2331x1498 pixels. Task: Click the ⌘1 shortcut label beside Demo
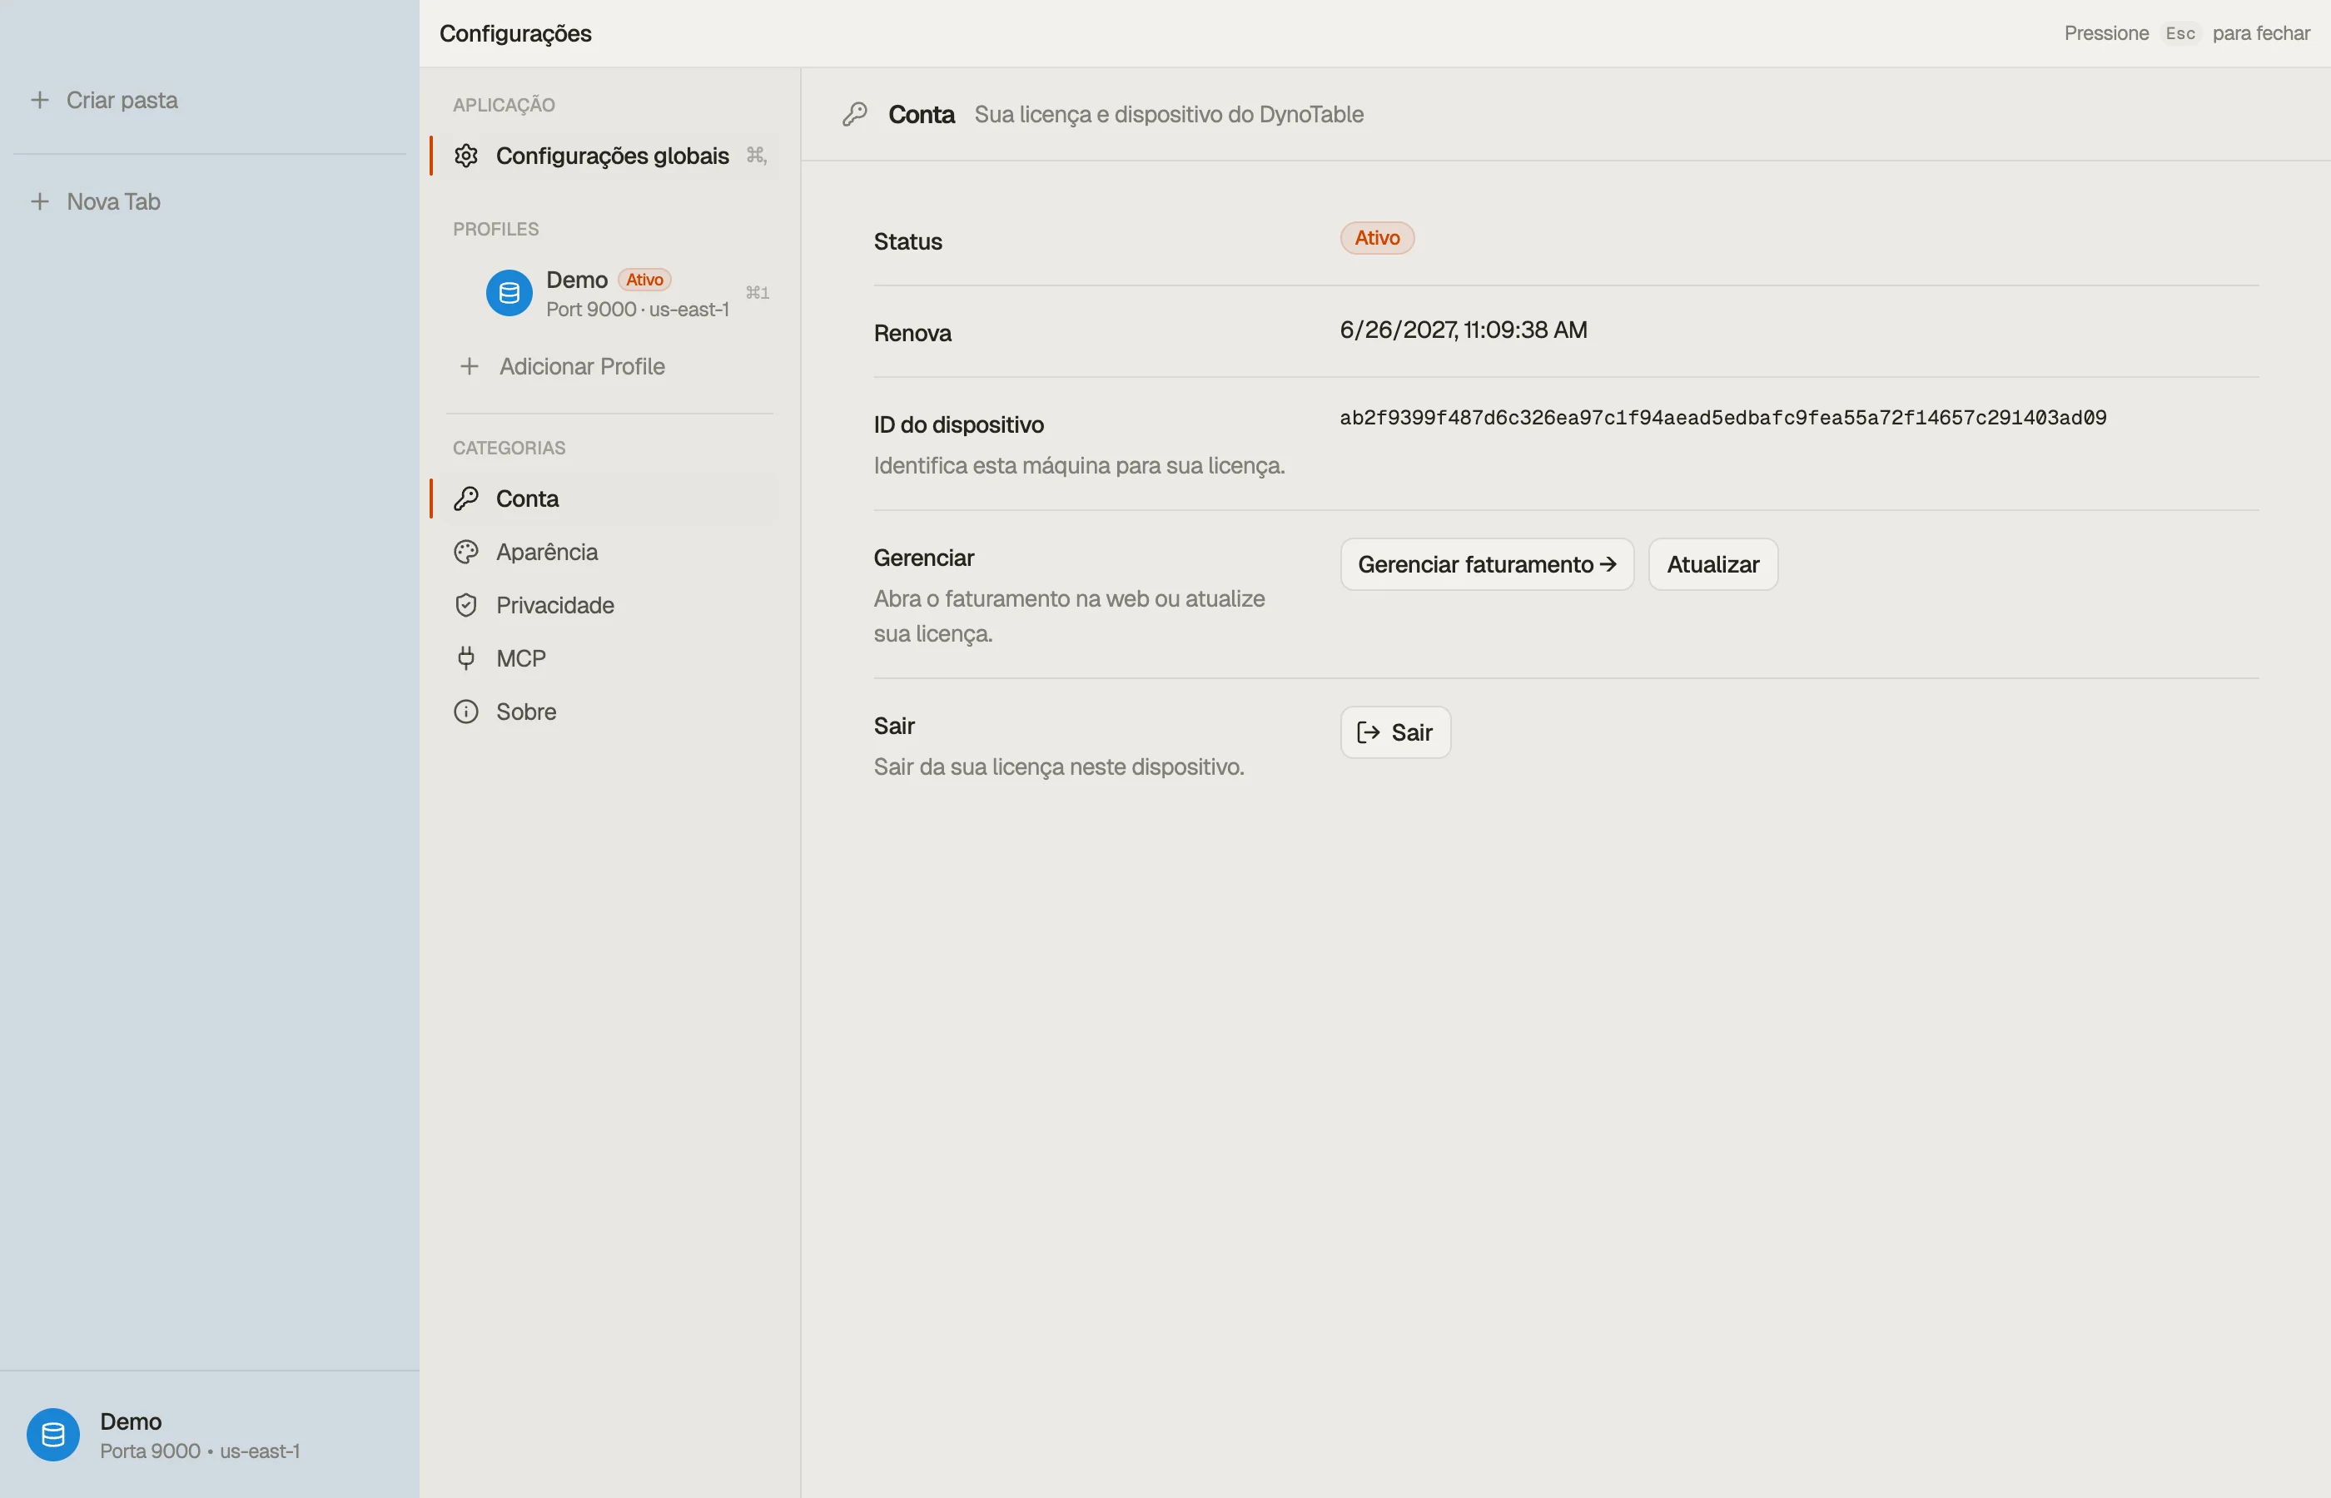click(757, 293)
